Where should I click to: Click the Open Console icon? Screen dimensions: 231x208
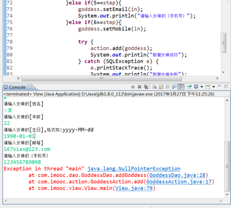208,87
